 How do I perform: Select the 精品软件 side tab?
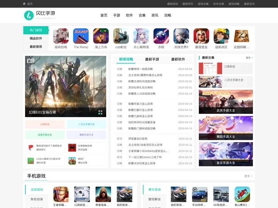pos(36,39)
